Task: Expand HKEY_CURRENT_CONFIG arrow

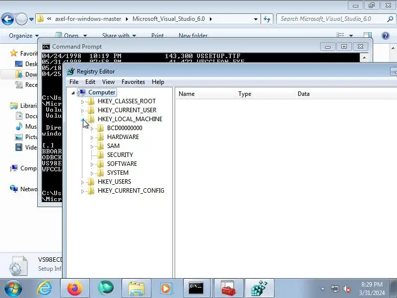Action: pyautogui.click(x=82, y=191)
